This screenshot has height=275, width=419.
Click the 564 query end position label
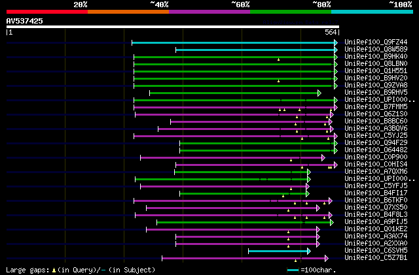click(x=331, y=32)
